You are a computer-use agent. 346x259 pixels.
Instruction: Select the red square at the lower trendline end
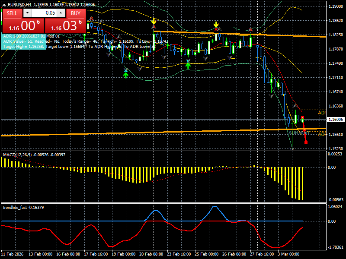pyautogui.click(x=306, y=142)
